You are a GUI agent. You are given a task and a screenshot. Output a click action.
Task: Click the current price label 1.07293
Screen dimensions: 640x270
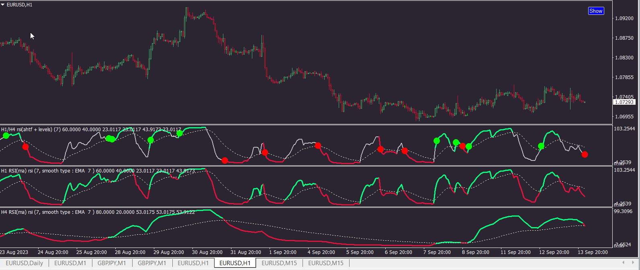coord(624,102)
